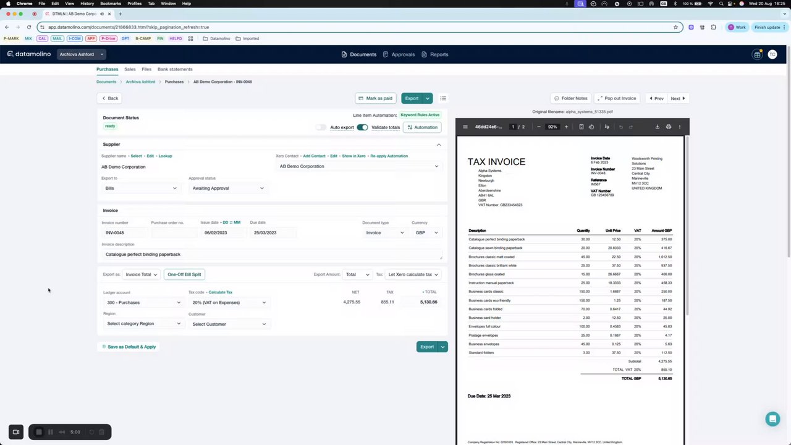Click the Re-apply Automation link
The height and width of the screenshot is (445, 791).
click(x=389, y=156)
